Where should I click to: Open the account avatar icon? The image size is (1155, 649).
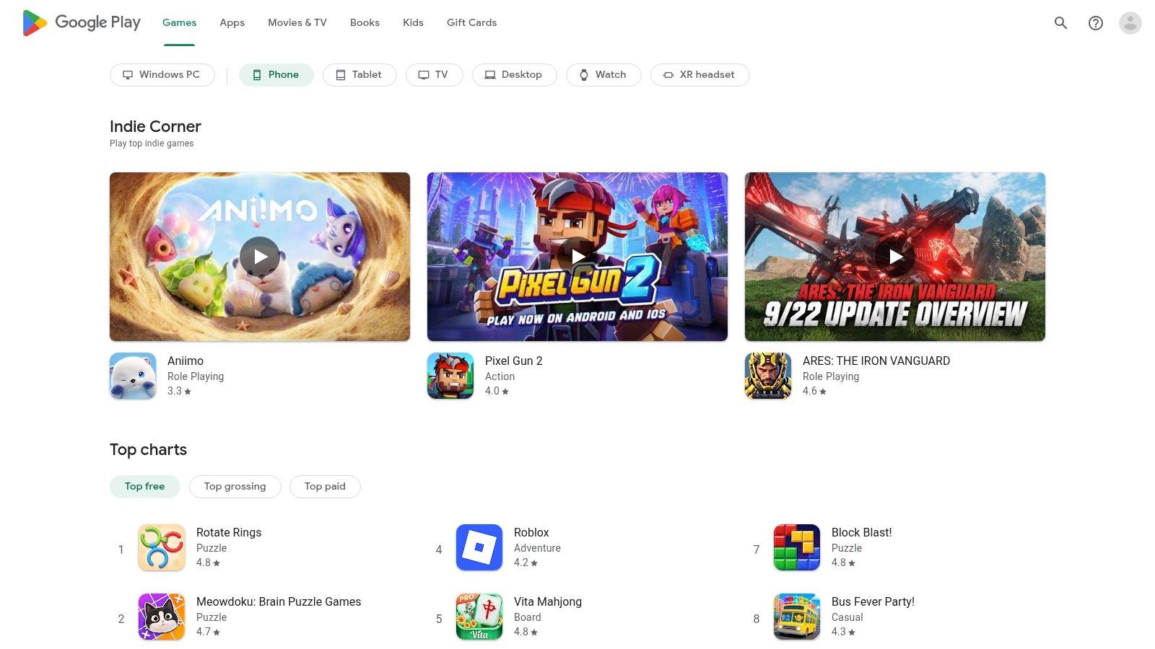click(1130, 23)
